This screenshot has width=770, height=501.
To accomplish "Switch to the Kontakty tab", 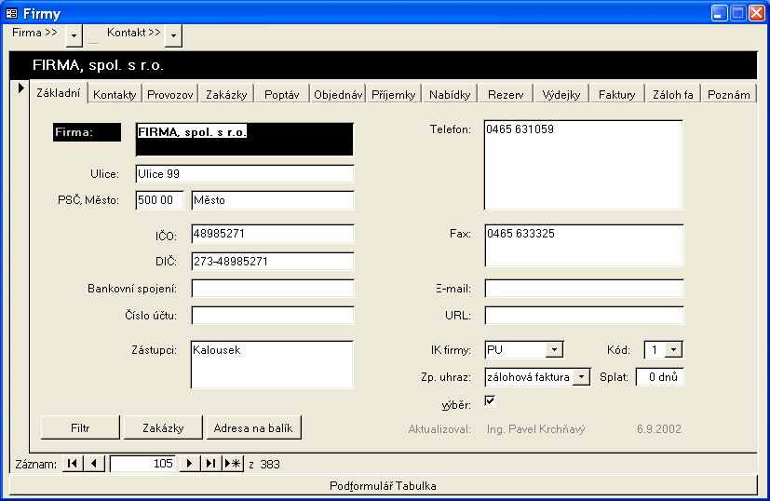I will (115, 94).
